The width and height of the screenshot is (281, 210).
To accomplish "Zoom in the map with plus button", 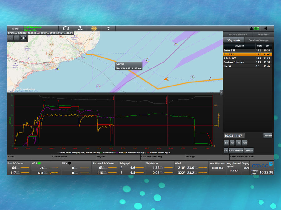I will coord(11,38).
